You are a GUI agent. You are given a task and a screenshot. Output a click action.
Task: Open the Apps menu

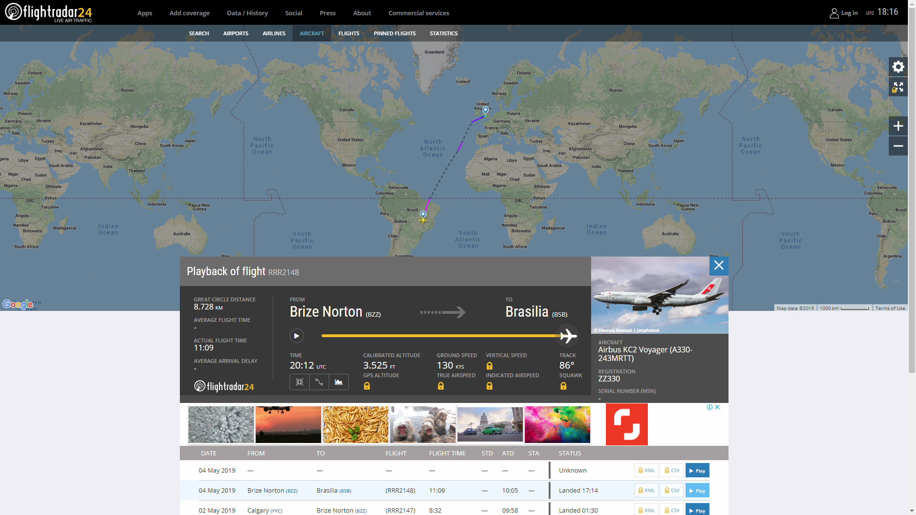pyautogui.click(x=145, y=13)
